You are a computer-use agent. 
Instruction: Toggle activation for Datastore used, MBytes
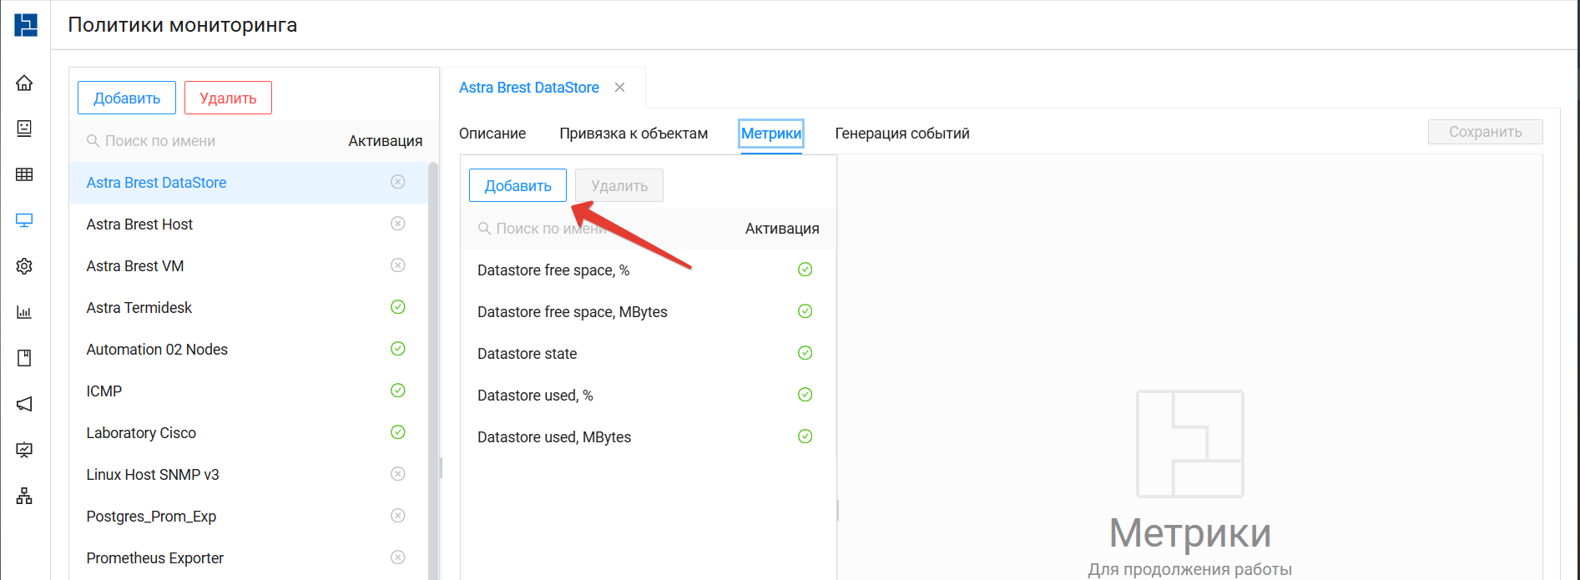pyautogui.click(x=805, y=436)
